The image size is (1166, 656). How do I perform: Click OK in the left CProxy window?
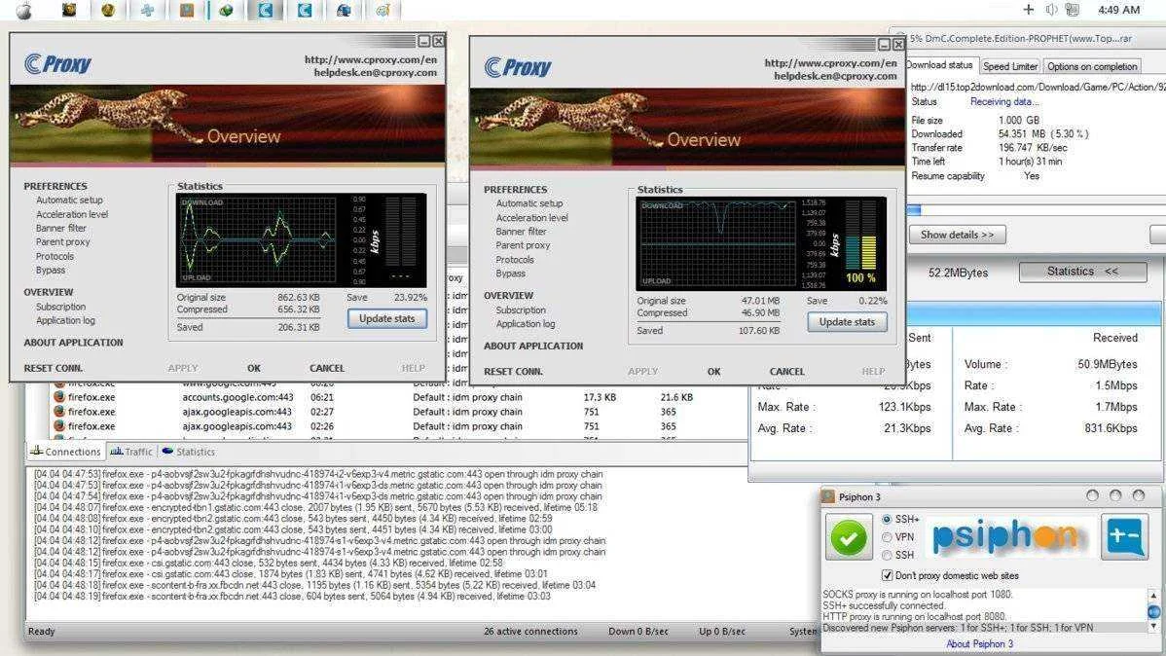tap(254, 368)
